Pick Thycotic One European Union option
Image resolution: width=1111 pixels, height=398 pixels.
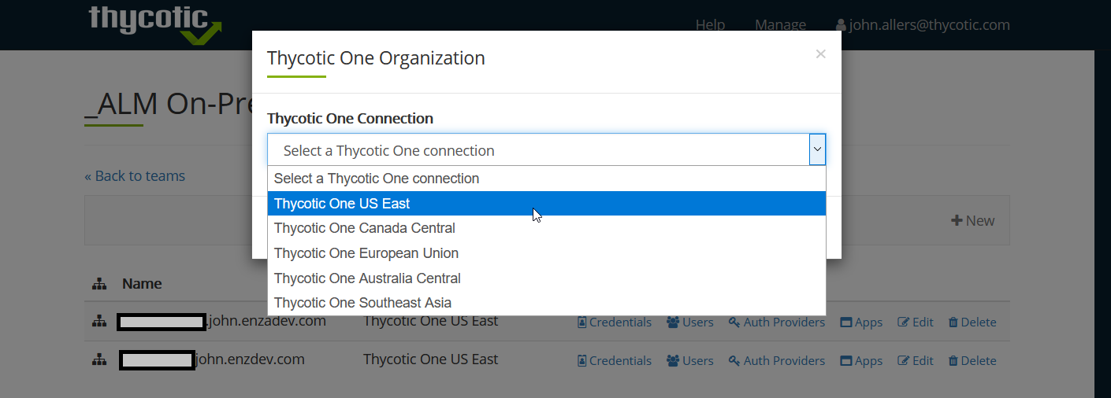[546, 253]
